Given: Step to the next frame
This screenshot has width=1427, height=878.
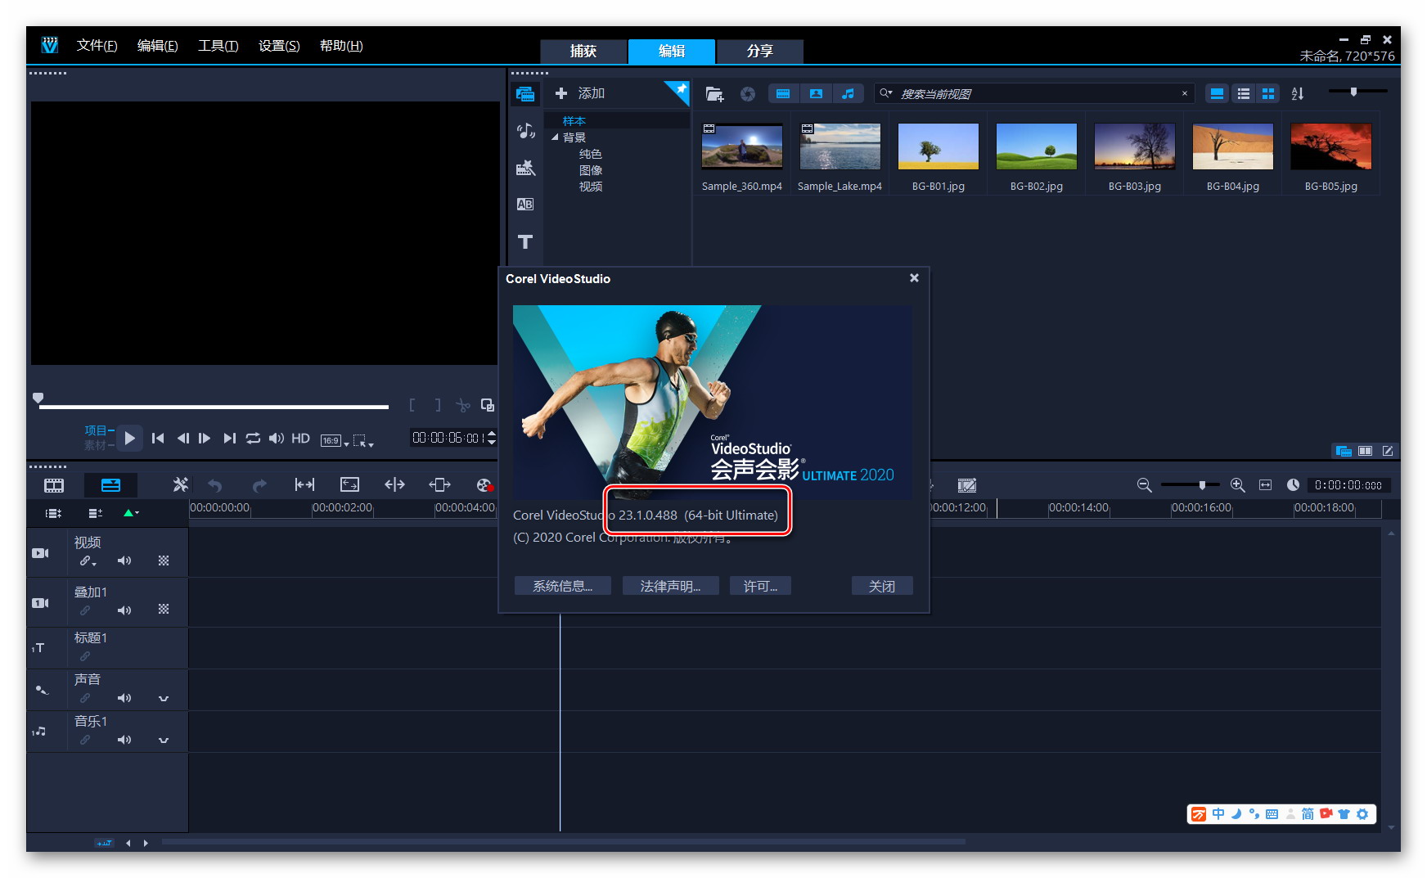Looking at the screenshot, I should (x=205, y=439).
